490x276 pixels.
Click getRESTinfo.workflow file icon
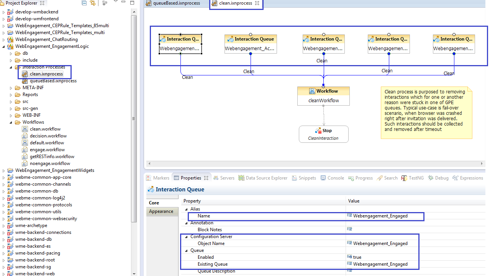point(25,157)
